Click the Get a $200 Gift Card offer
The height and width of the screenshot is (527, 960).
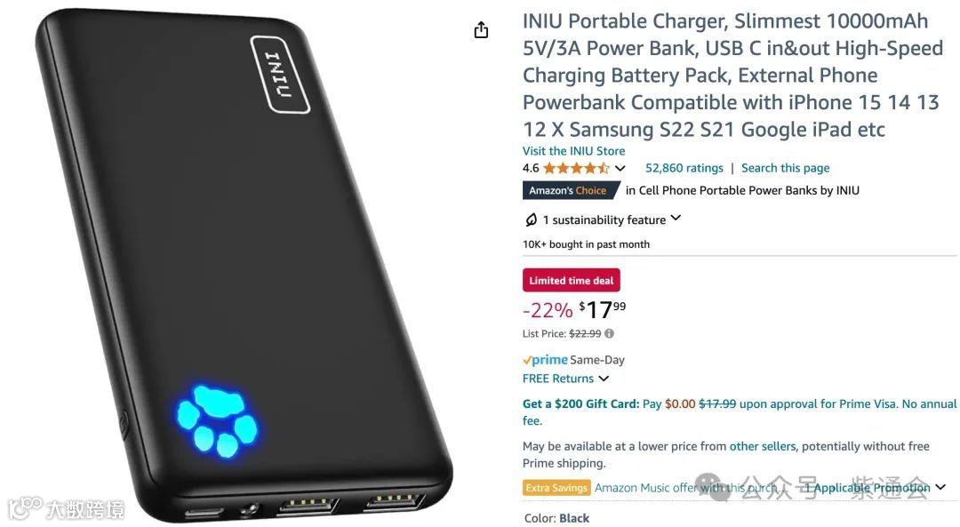[x=739, y=412]
